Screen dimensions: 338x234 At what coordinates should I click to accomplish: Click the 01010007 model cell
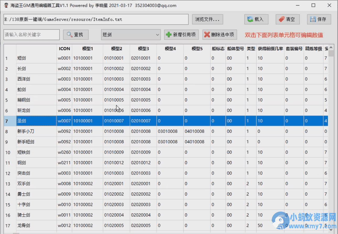click(x=117, y=121)
